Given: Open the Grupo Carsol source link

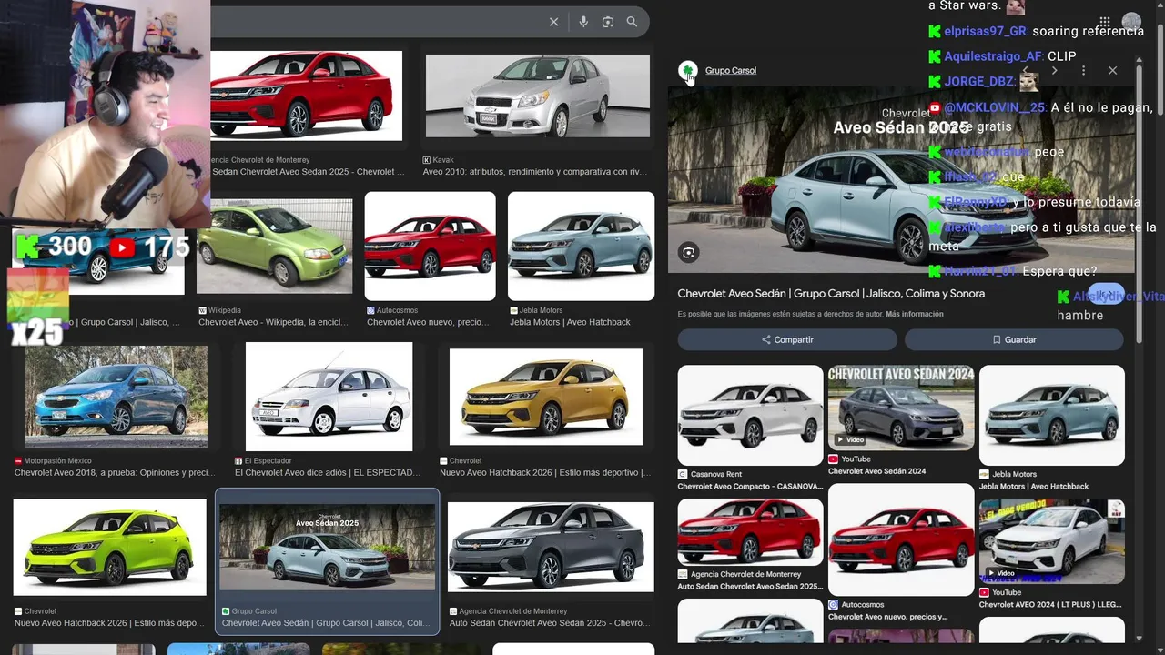Looking at the screenshot, I should point(731,70).
